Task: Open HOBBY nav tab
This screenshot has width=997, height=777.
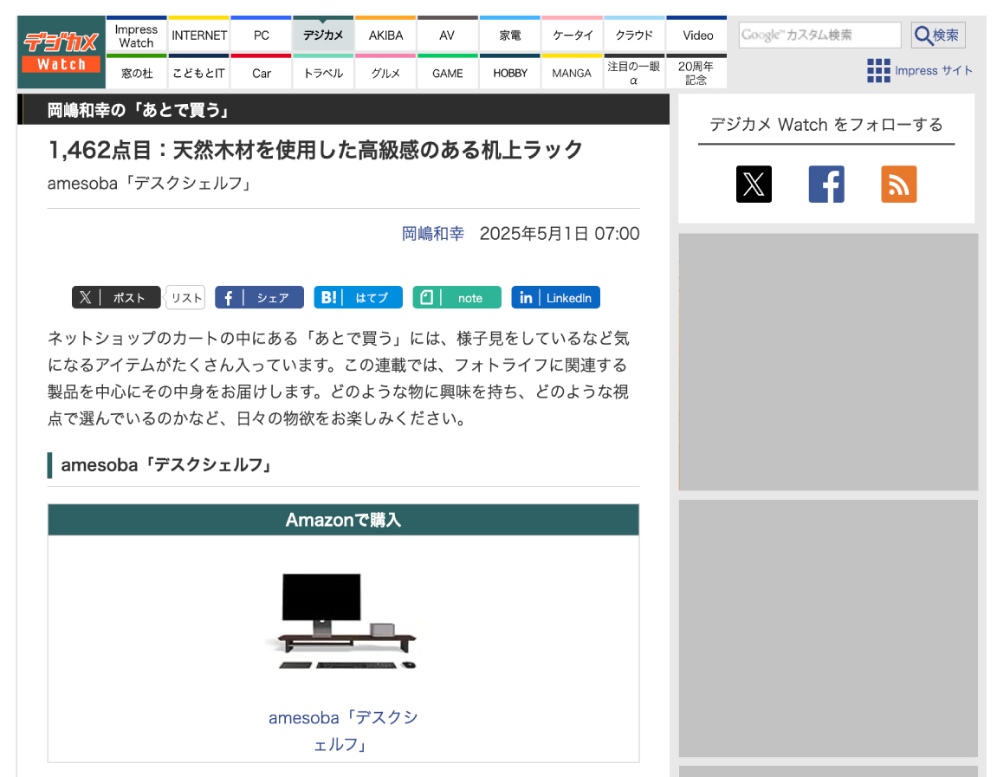Action: coord(510,73)
